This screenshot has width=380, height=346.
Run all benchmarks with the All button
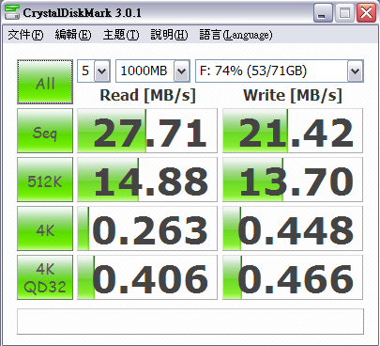click(45, 82)
